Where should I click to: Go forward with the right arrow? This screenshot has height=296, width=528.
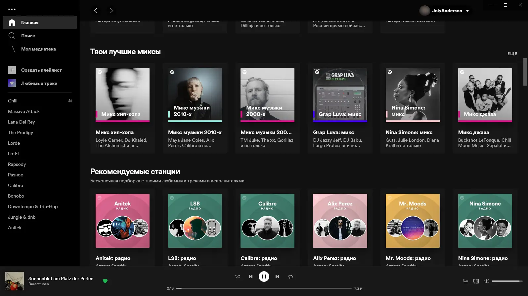coord(111,11)
